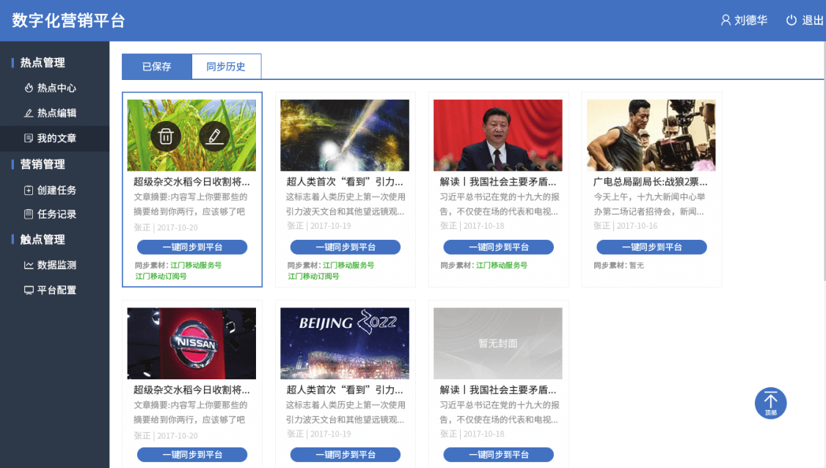Click 江门移动服务号 link in the rice-field card

[x=196, y=266]
